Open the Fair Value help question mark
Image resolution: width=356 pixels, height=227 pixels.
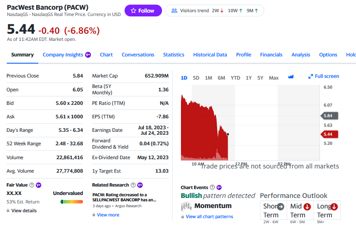32,185
